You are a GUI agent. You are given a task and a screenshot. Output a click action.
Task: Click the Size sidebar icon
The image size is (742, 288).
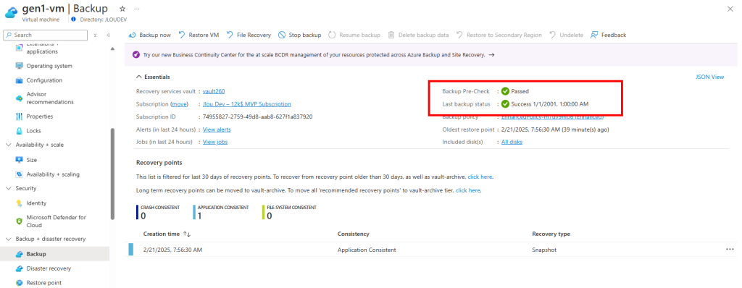point(20,160)
